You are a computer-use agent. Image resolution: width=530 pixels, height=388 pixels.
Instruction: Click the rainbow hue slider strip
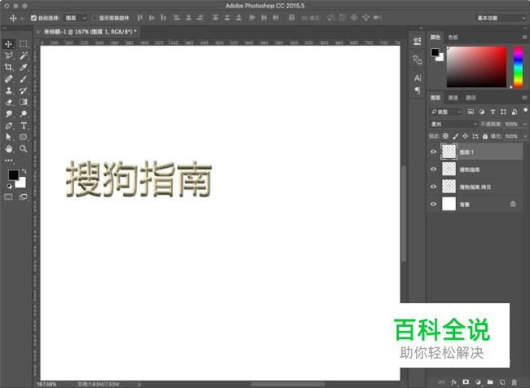518,67
